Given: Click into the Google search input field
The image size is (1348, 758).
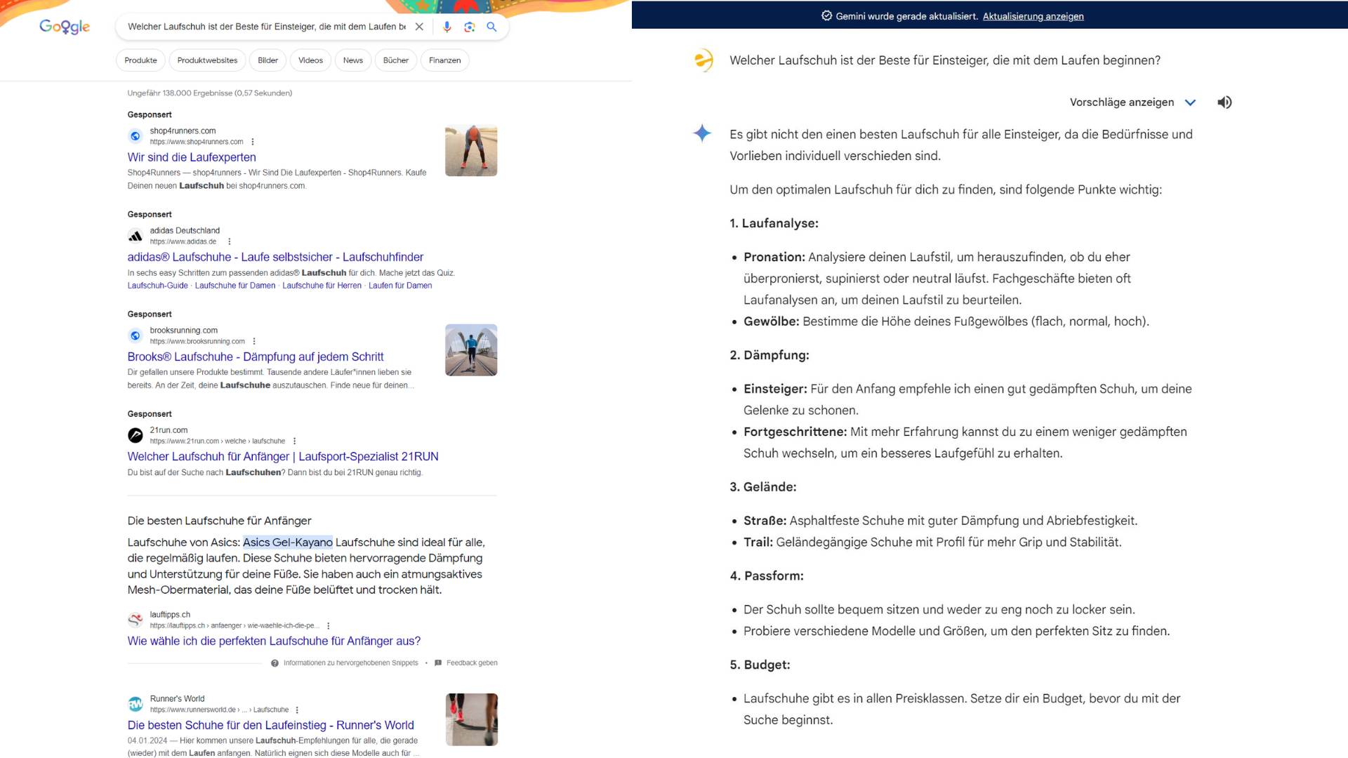Looking at the screenshot, I should 267,27.
